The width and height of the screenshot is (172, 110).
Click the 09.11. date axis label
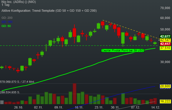[59, 107]
